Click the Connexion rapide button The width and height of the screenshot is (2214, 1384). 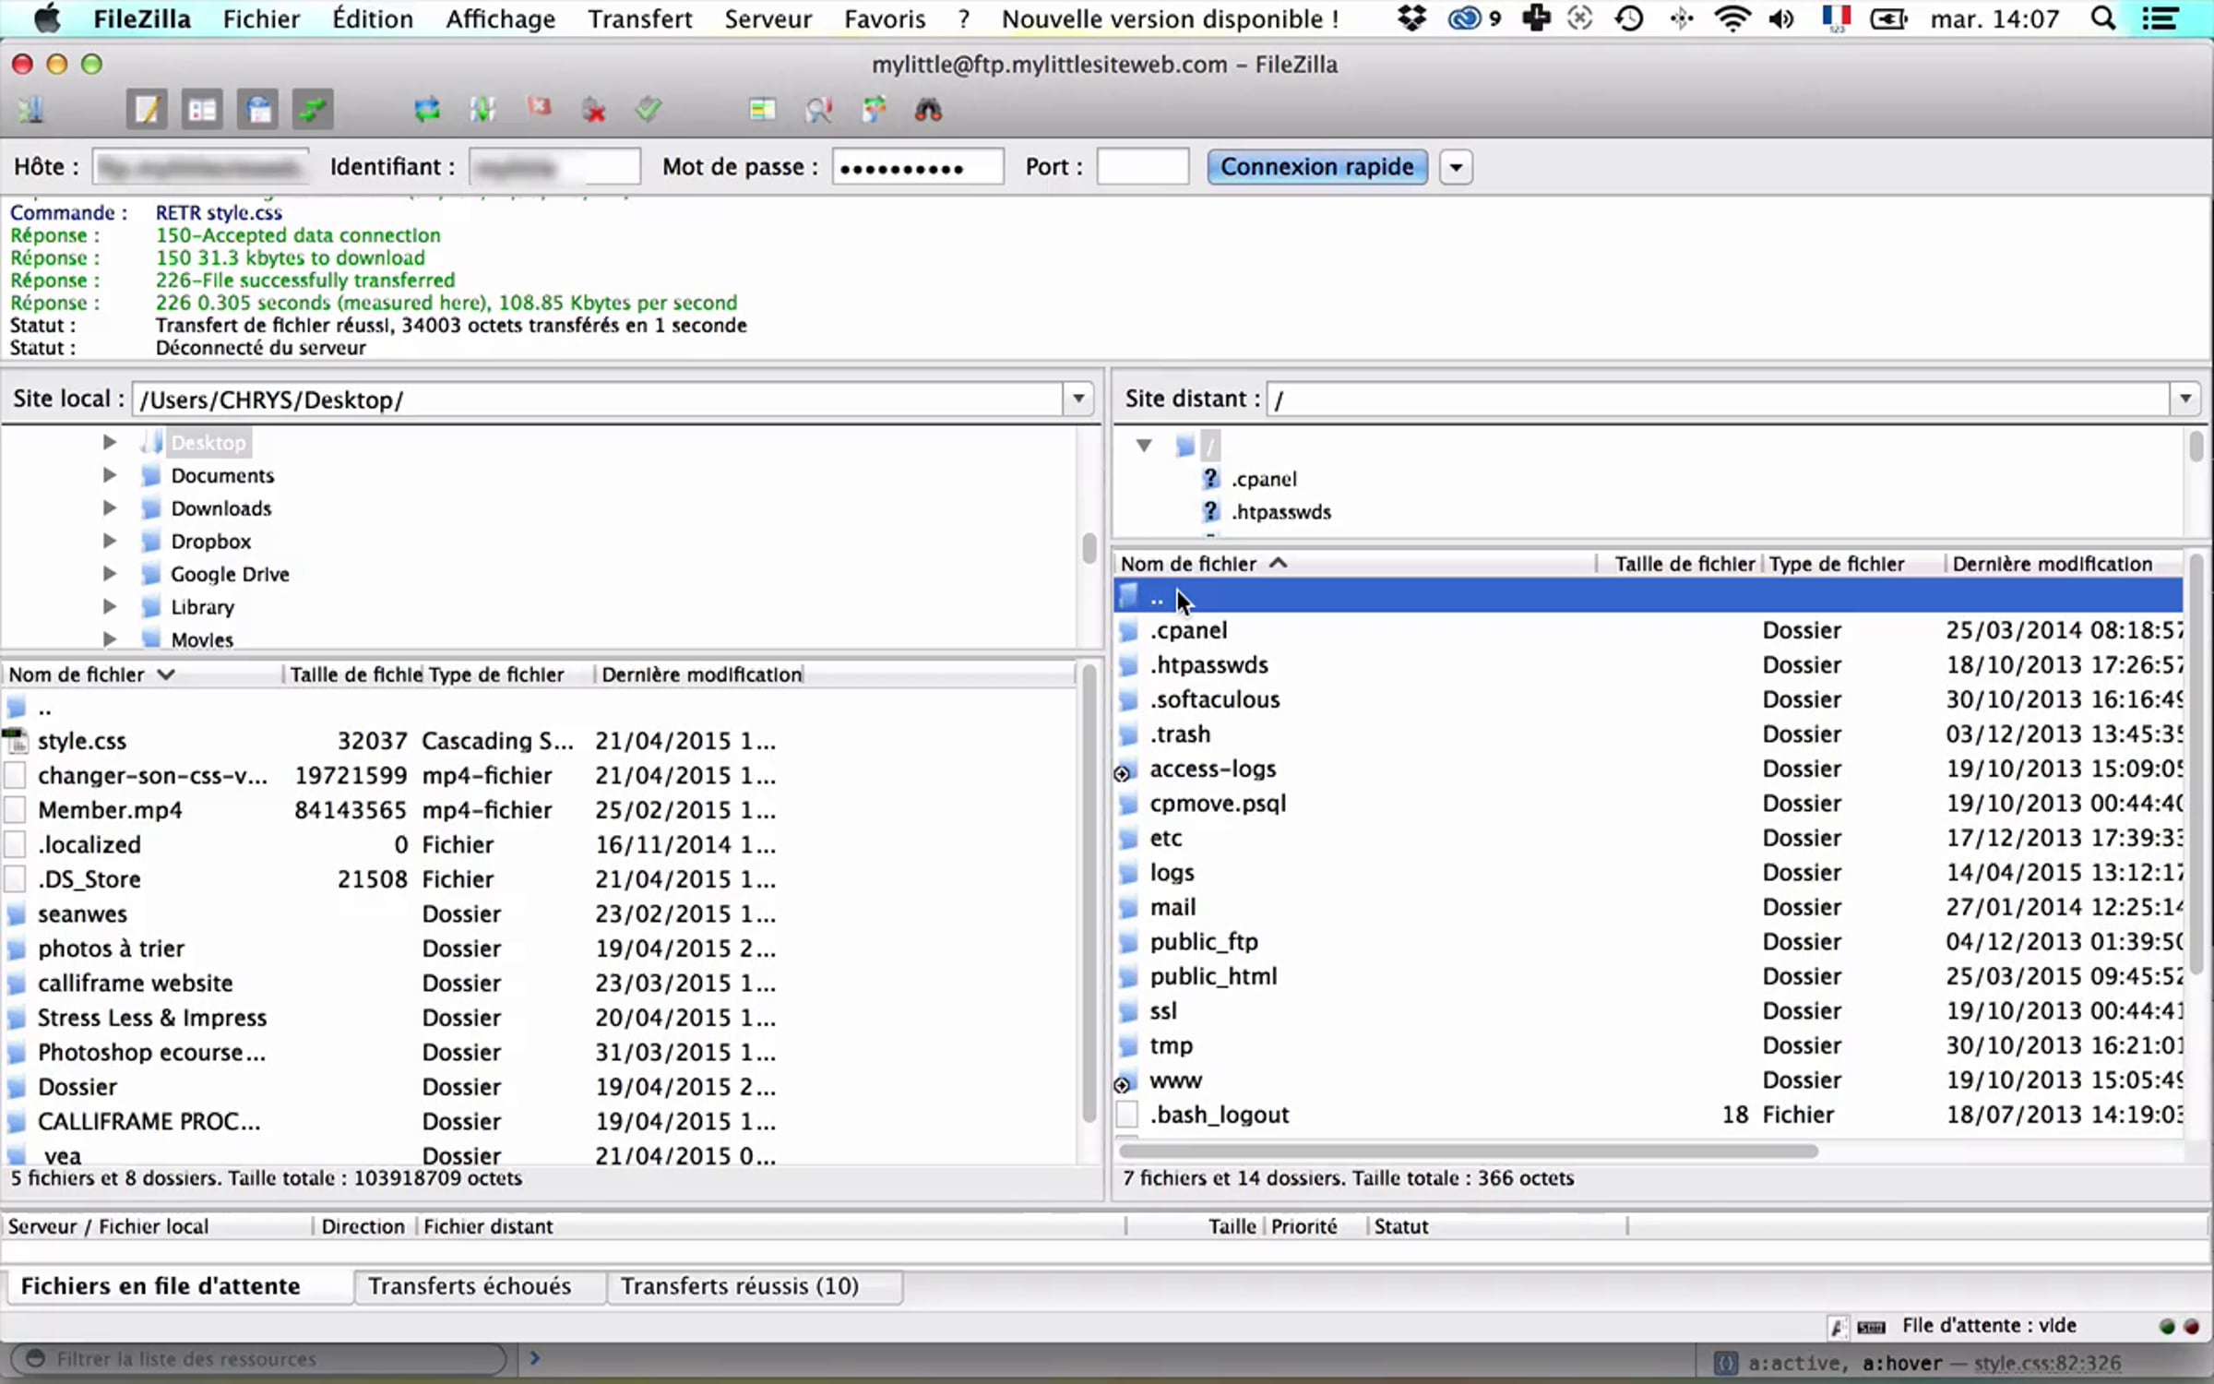(1316, 167)
